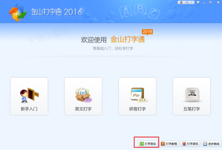Open the 五笔打字 Wubi typing card

[x=192, y=96]
